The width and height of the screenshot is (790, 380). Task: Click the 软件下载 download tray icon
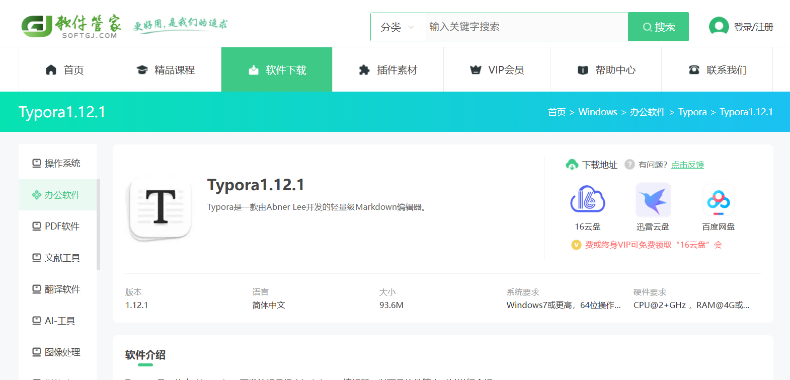[x=254, y=70]
